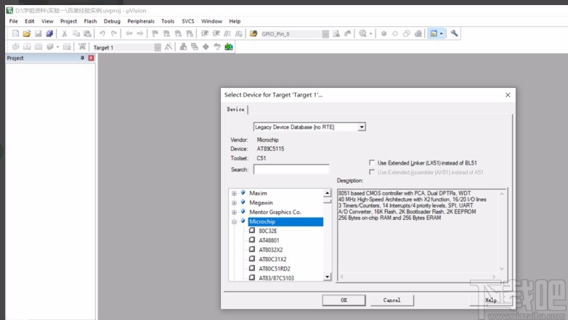This screenshot has width=568, height=320.
Task: Clear all bookmarks icon
Action: (190, 33)
